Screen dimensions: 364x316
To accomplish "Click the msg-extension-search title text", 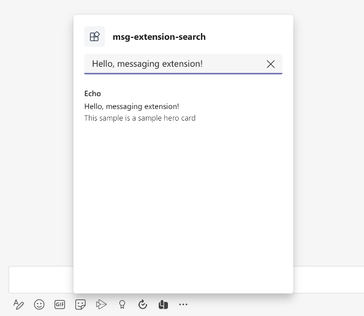I will click(x=159, y=37).
